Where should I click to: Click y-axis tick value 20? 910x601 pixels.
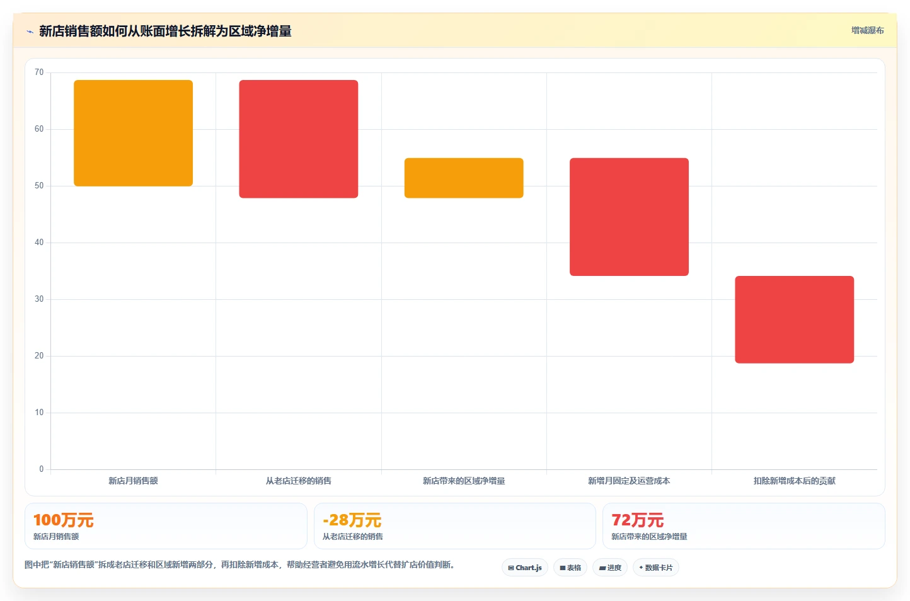tap(39, 356)
